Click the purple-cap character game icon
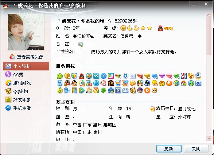 point(140,90)
